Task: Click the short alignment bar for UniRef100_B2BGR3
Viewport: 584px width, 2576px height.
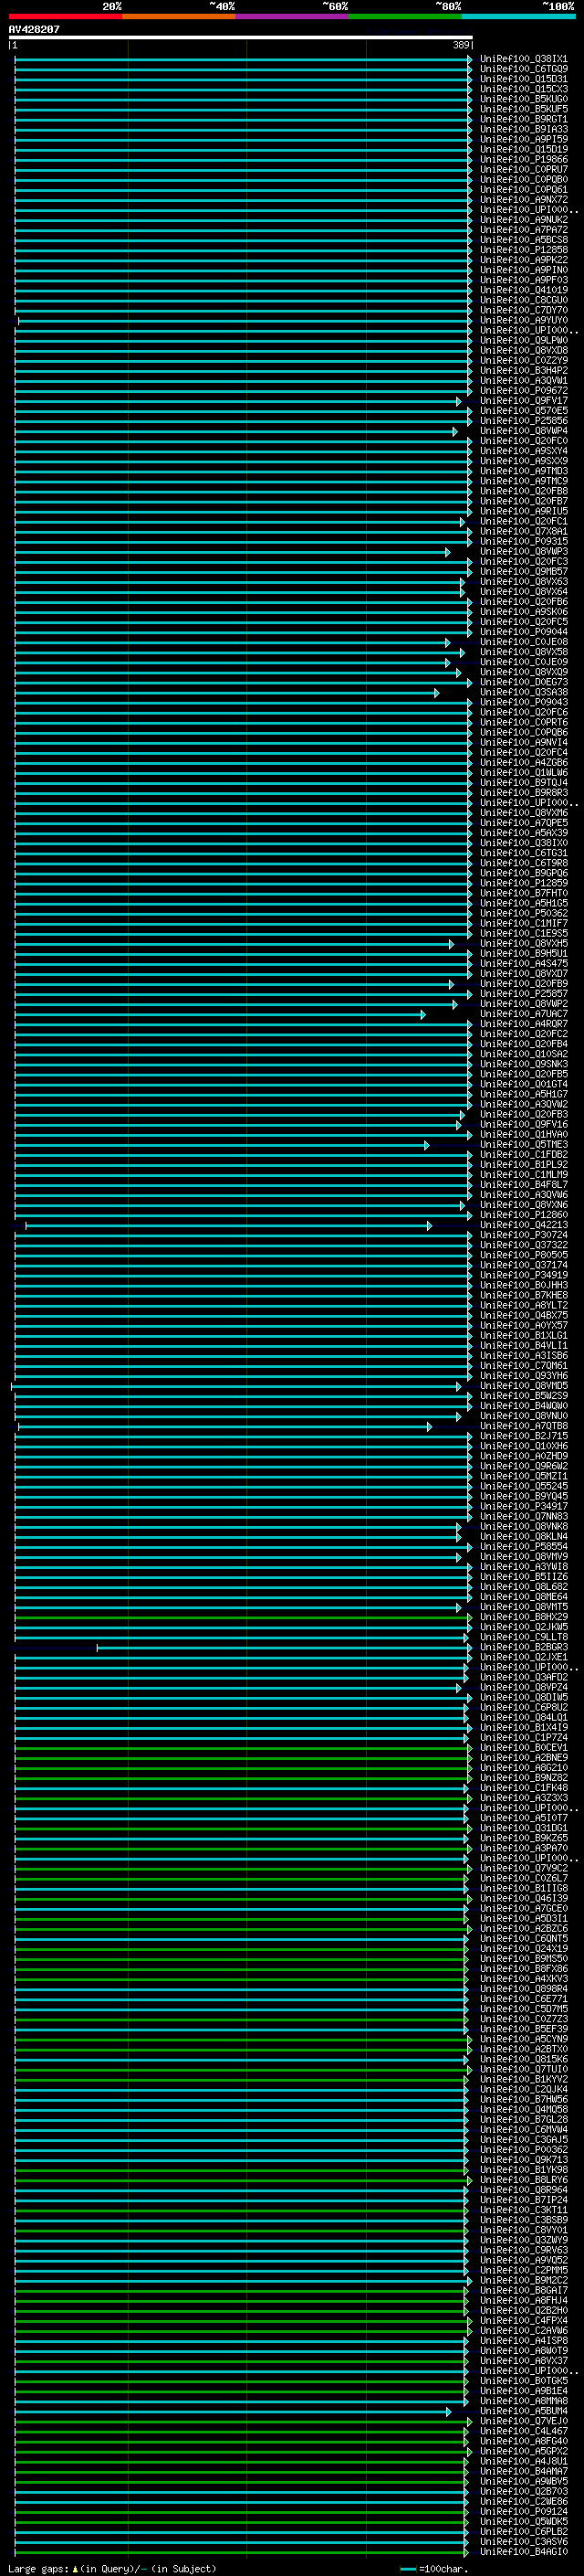Action: point(283,1648)
